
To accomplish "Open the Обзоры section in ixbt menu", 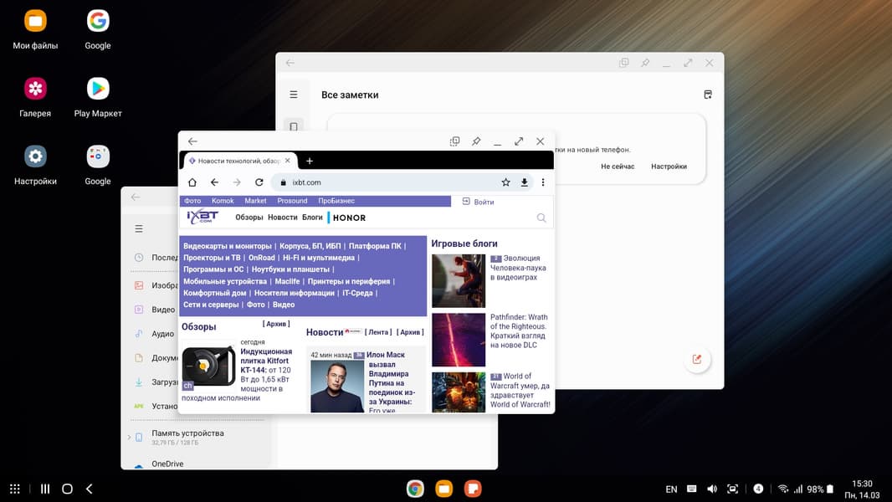I will click(249, 218).
